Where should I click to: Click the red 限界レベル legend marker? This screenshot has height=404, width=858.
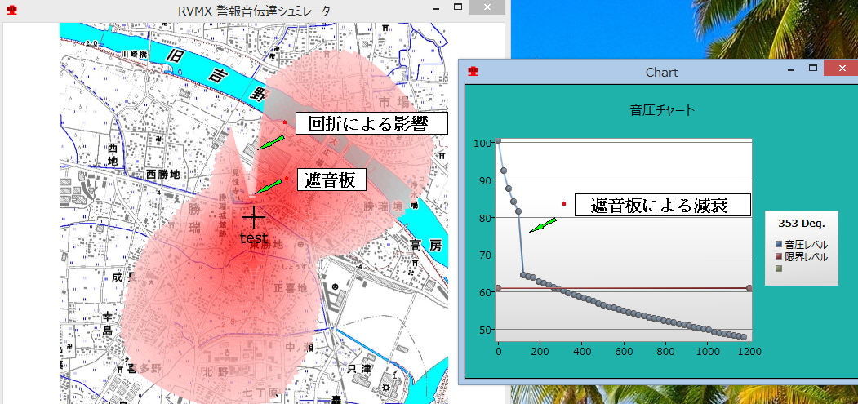coord(779,256)
